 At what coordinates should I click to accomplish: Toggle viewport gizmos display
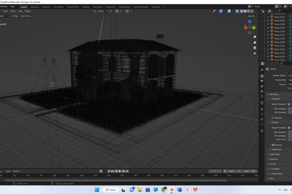pos(221,11)
